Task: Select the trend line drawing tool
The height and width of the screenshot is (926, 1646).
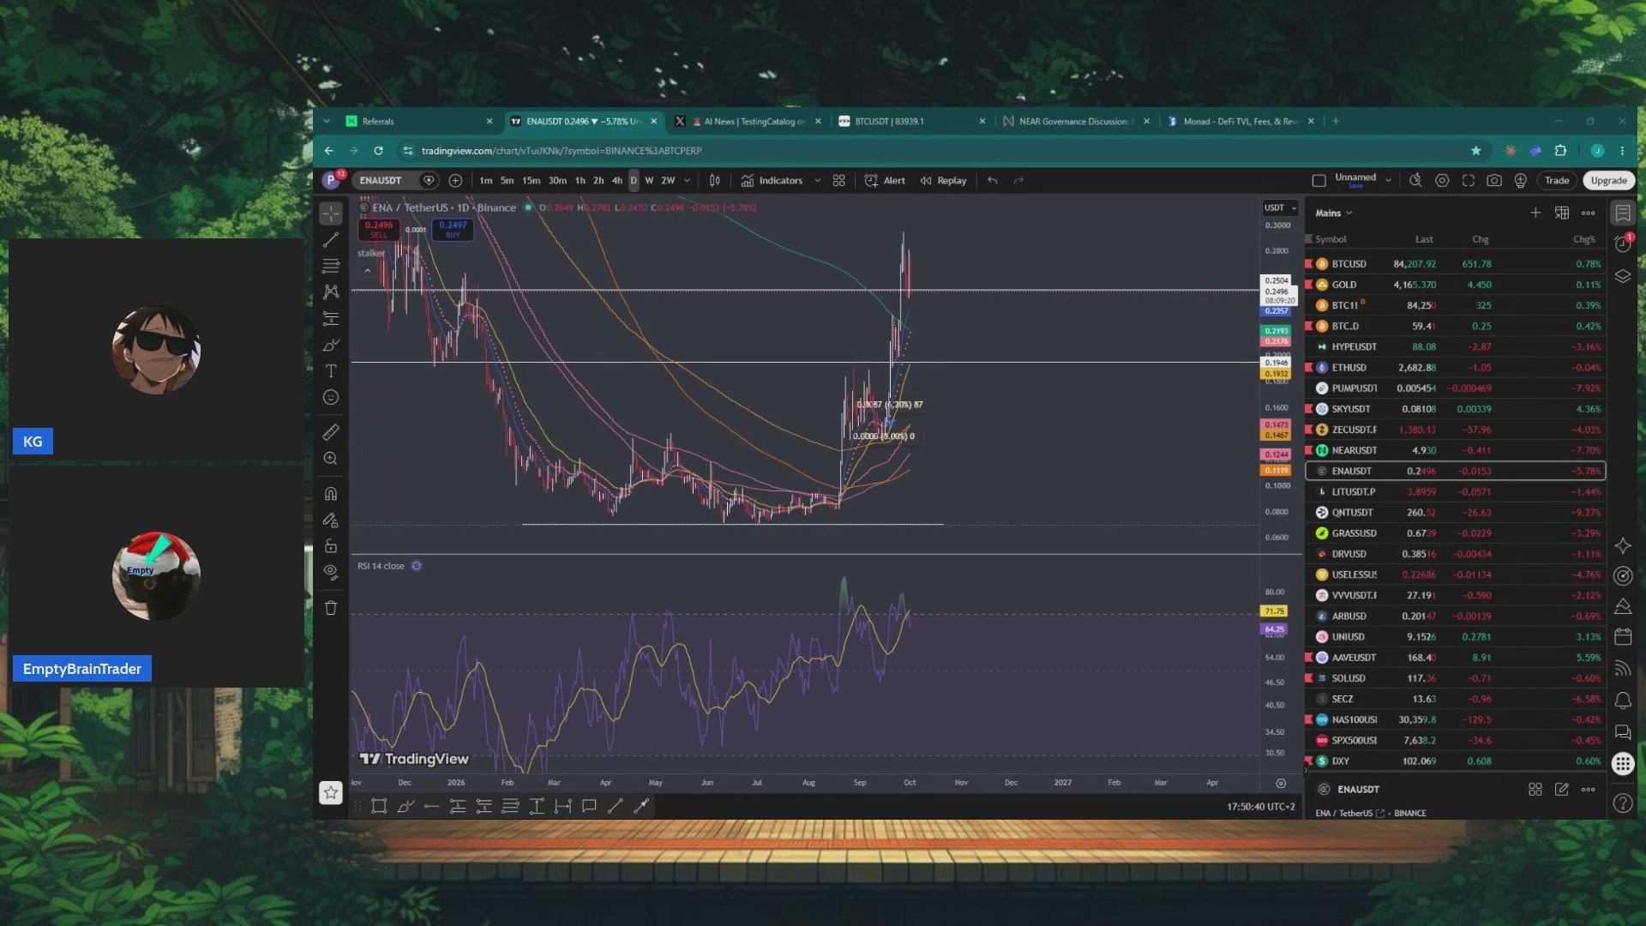Action: [x=331, y=240]
